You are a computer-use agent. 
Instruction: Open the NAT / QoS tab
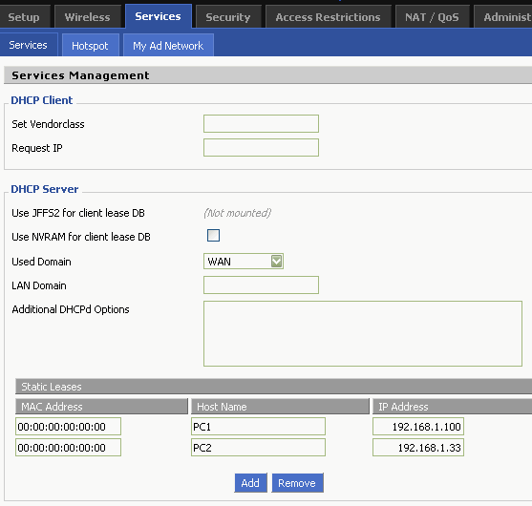pos(433,17)
